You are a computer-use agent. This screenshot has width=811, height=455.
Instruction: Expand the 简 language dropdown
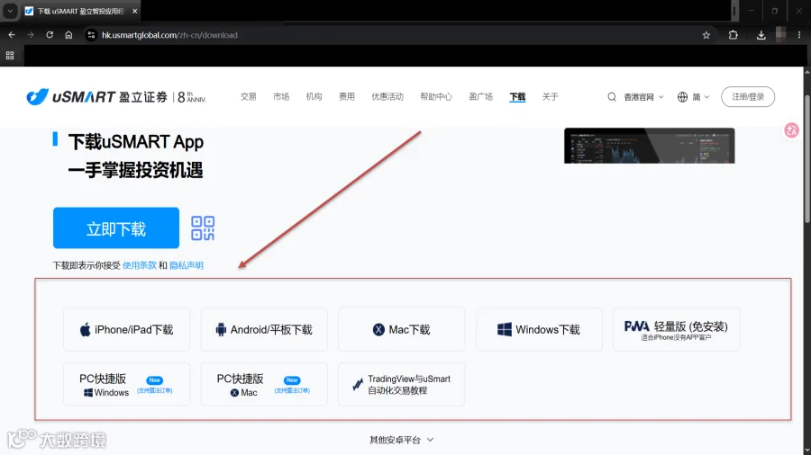pyautogui.click(x=694, y=97)
